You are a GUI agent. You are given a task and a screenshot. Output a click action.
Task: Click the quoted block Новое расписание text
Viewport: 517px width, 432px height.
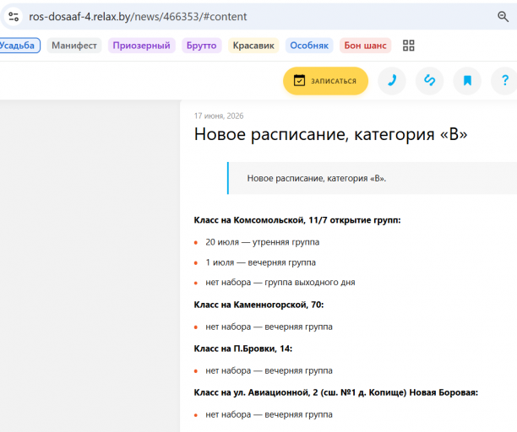click(317, 179)
